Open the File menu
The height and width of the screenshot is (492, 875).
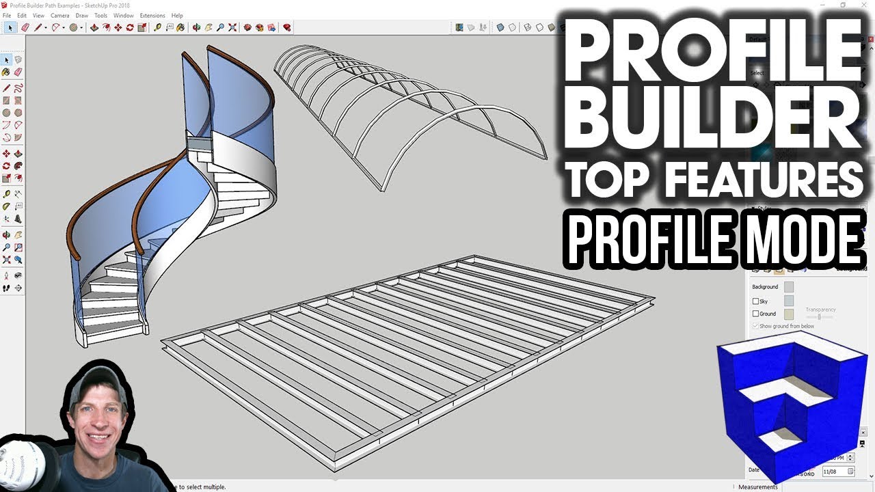tap(6, 15)
